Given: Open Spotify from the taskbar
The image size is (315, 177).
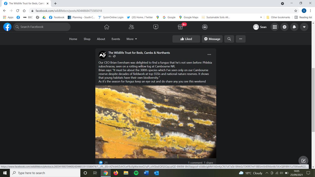Looking at the screenshot, I should 136,173.
